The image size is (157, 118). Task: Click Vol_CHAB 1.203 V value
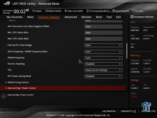146,63
